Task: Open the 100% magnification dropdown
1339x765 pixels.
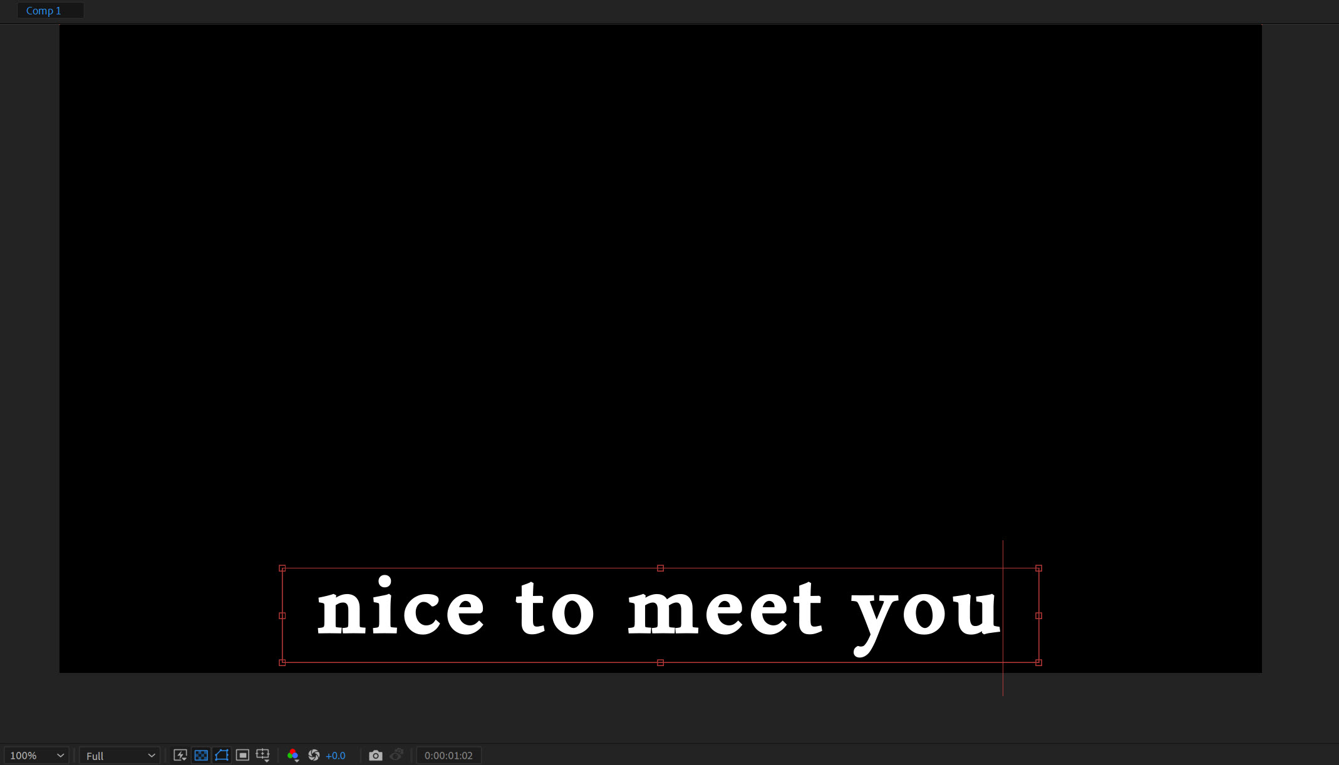Action: click(x=36, y=756)
